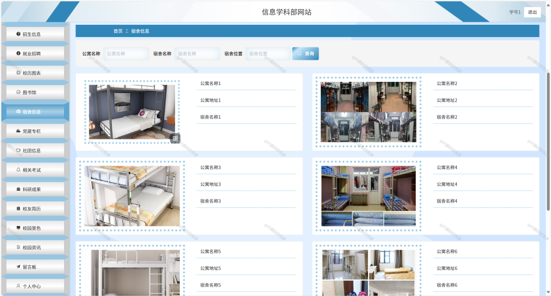This screenshot has width=551, height=296.
Task: Click the 公寓地址3 text
Action: (210, 184)
